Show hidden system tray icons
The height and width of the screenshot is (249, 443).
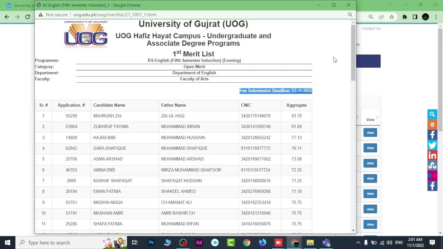tap(358, 242)
